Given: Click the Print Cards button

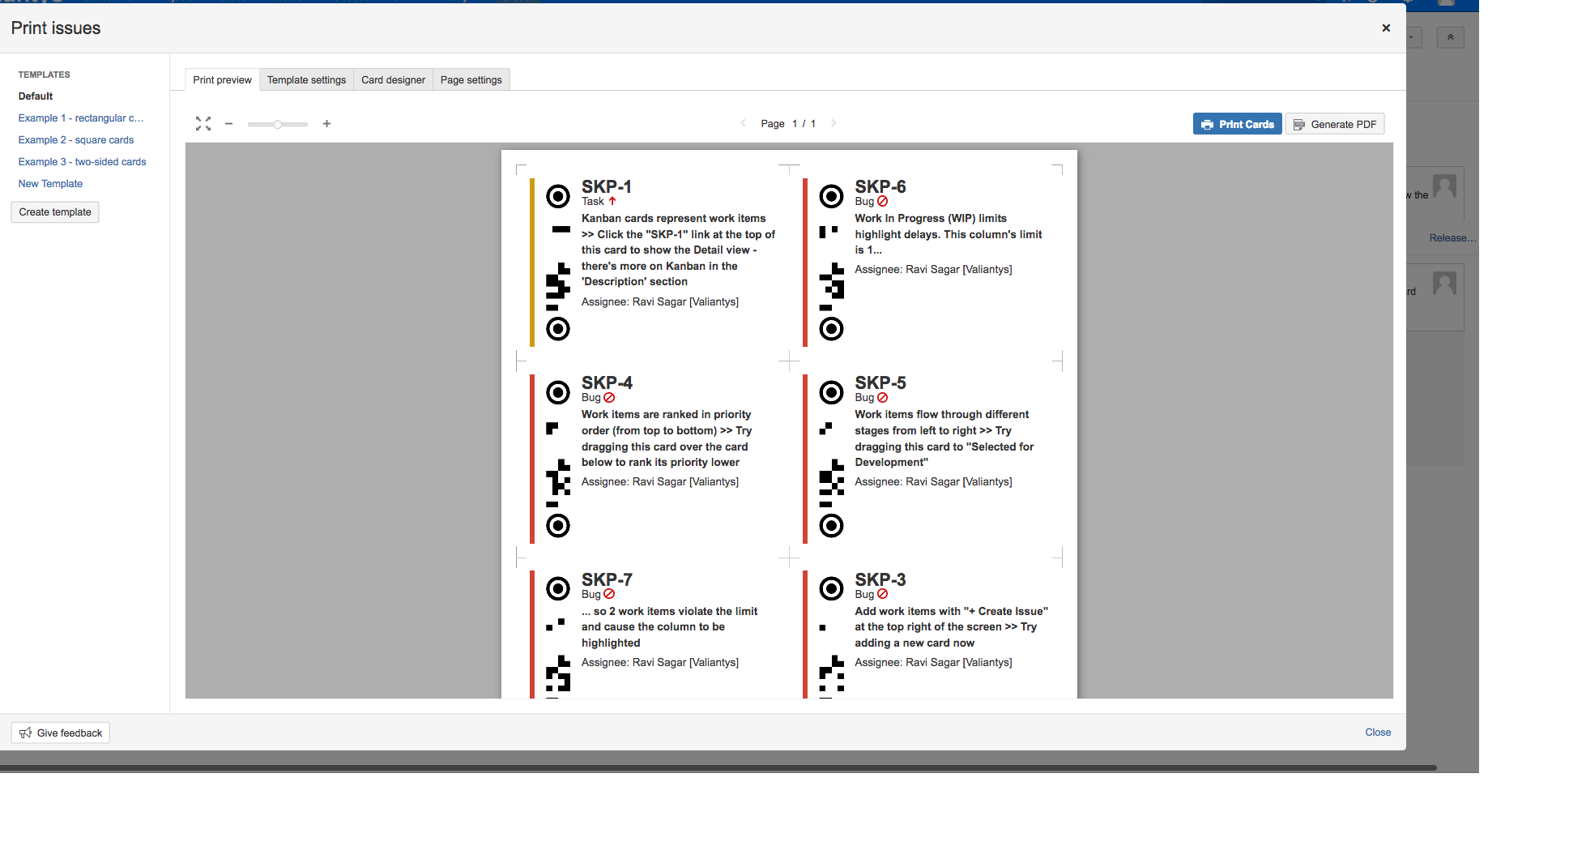Looking at the screenshot, I should pos(1237,124).
